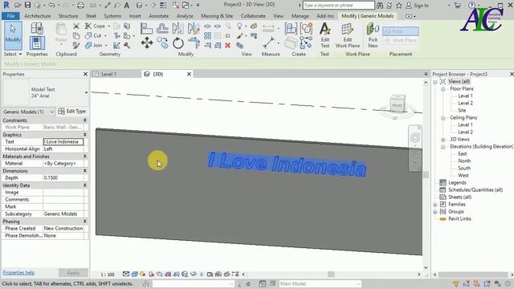The height and width of the screenshot is (289, 514).
Task: Switch to the Architecture ribbon tab
Action: tap(38, 16)
